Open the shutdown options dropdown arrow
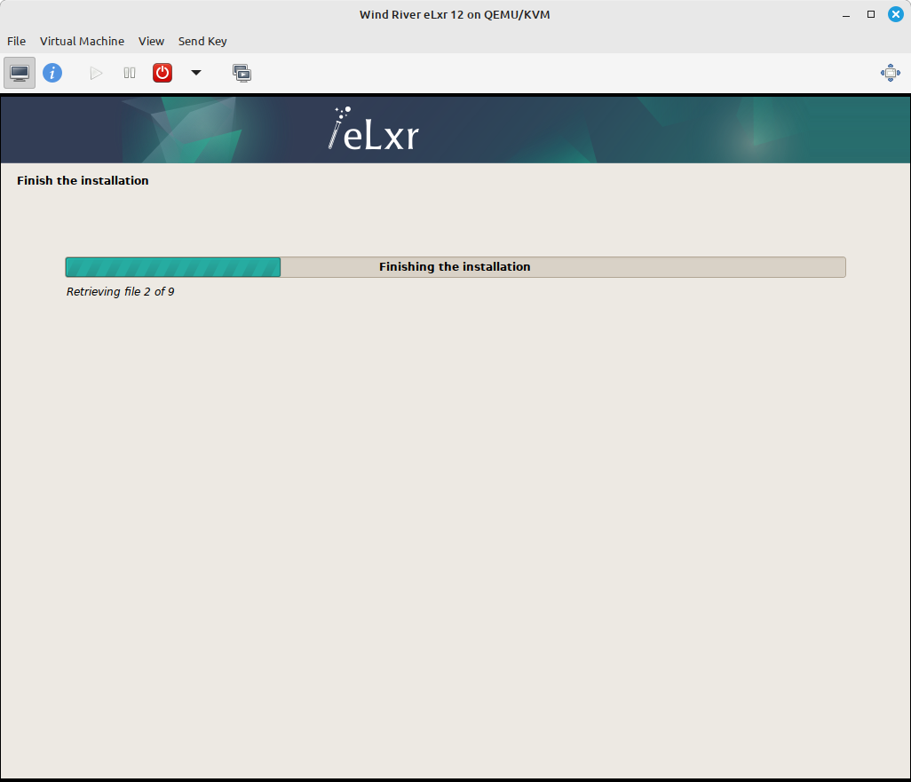This screenshot has width=911, height=782. pos(195,72)
